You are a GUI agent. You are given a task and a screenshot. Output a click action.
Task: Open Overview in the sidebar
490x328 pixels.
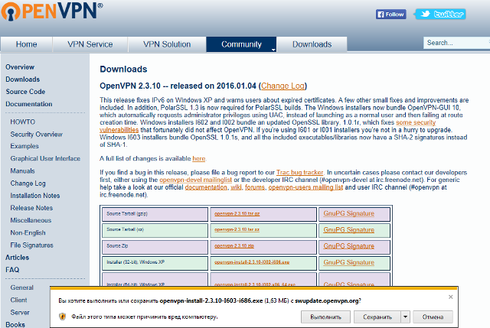point(20,67)
